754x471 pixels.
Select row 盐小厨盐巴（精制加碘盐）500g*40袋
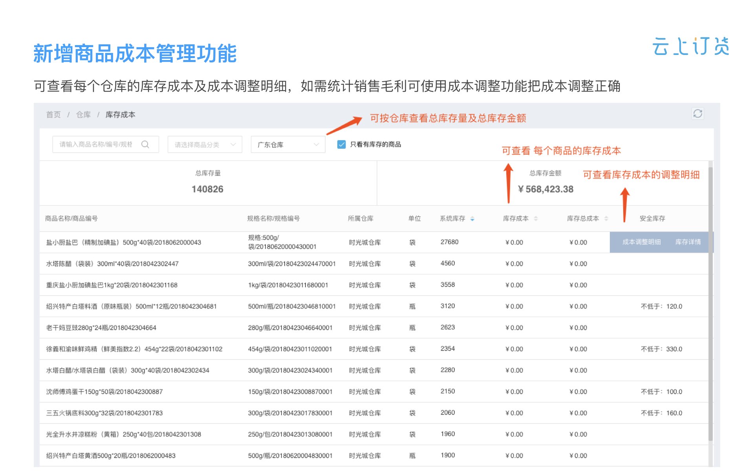[374, 242]
